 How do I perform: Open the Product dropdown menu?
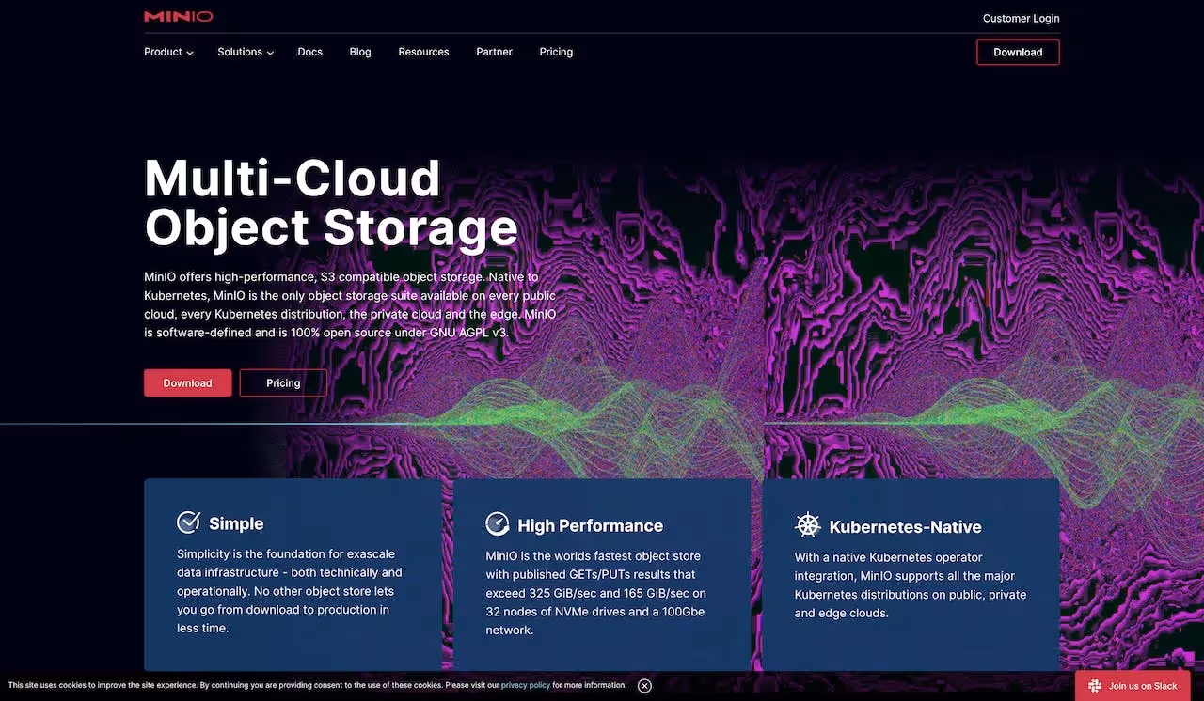coord(167,52)
